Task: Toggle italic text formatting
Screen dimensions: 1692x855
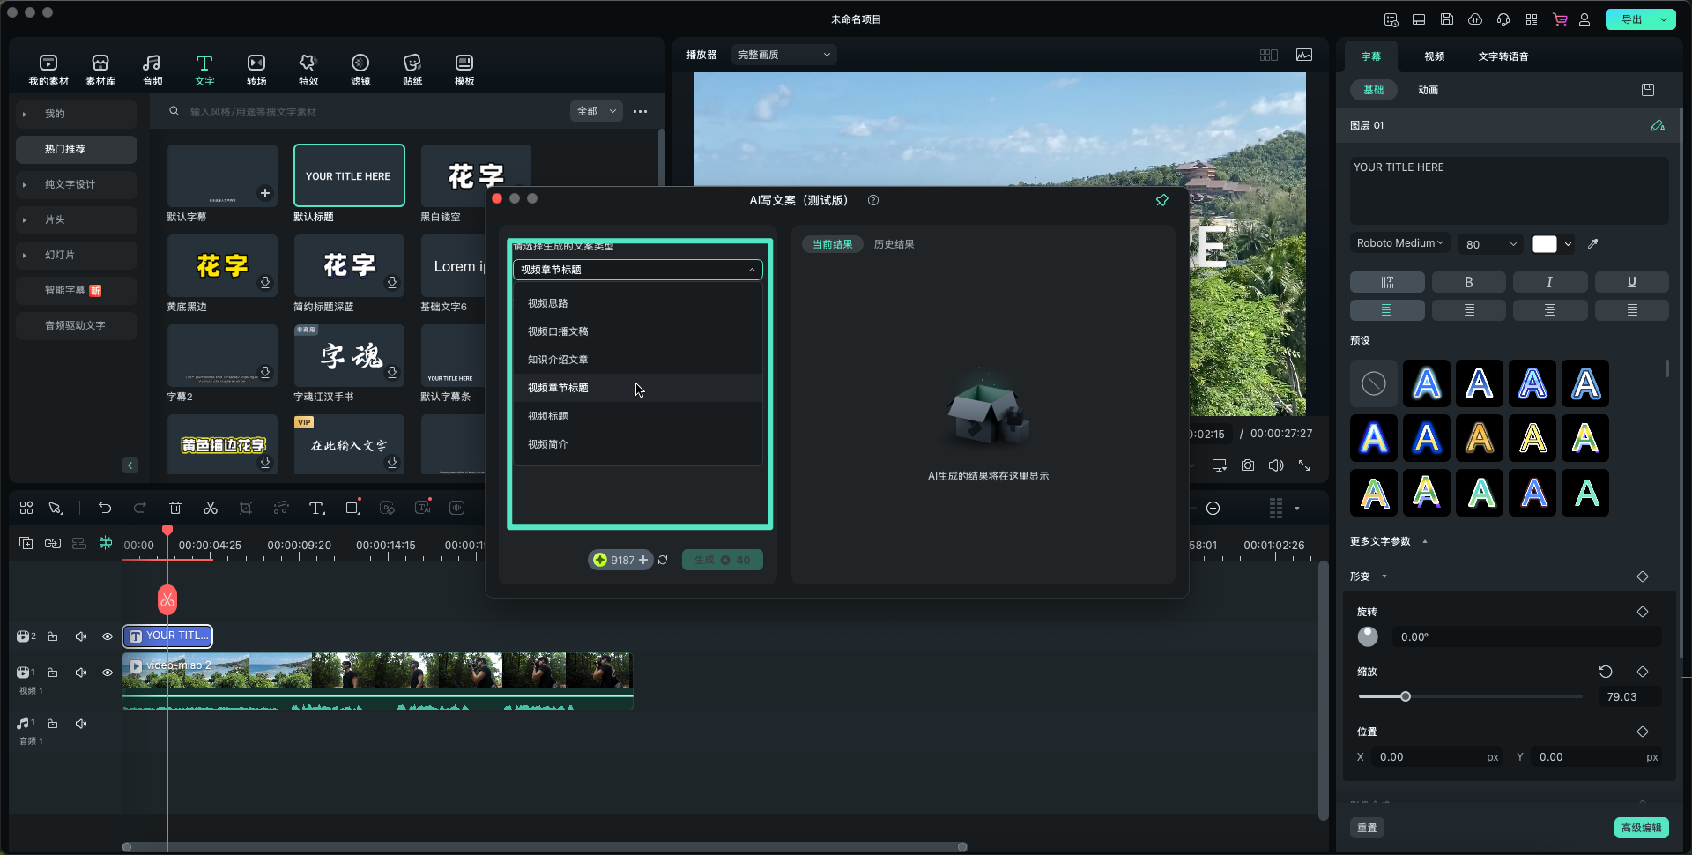Action: [1550, 282]
